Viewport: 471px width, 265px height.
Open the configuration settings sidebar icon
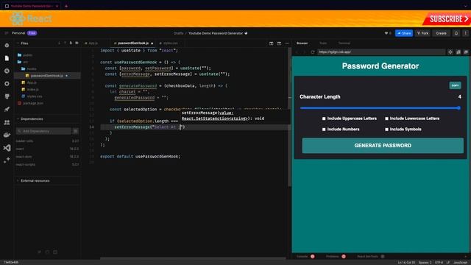tap(7, 84)
